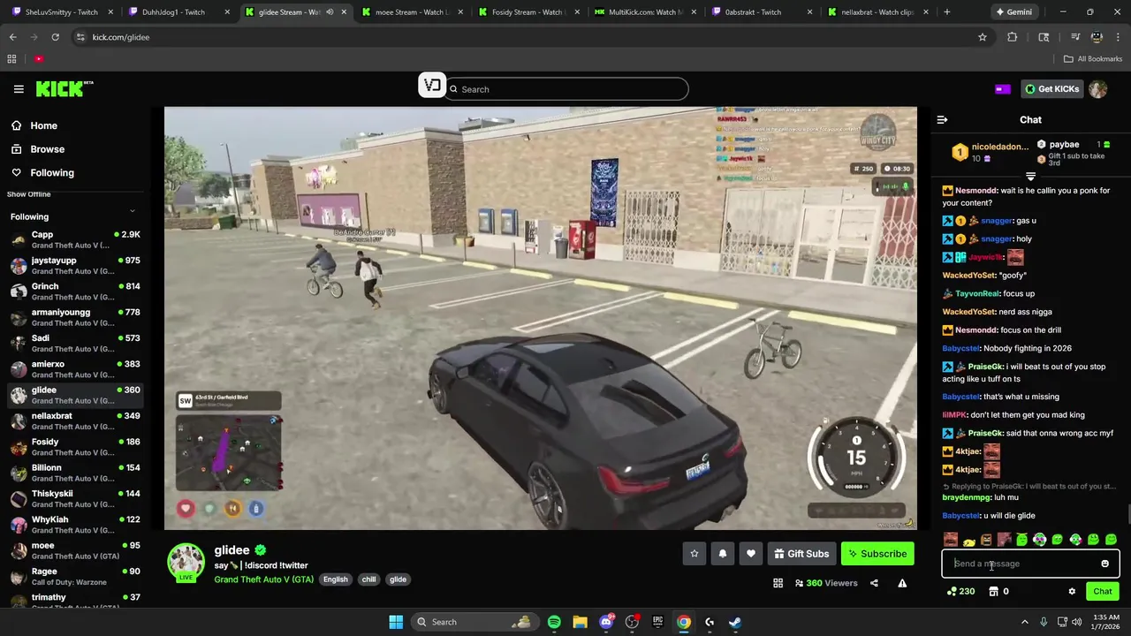The image size is (1131, 636).
Task: Open nellaxbrat channel in following list
Action: (74, 421)
